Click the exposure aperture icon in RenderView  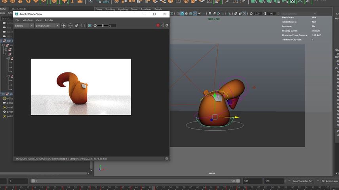click(95, 25)
